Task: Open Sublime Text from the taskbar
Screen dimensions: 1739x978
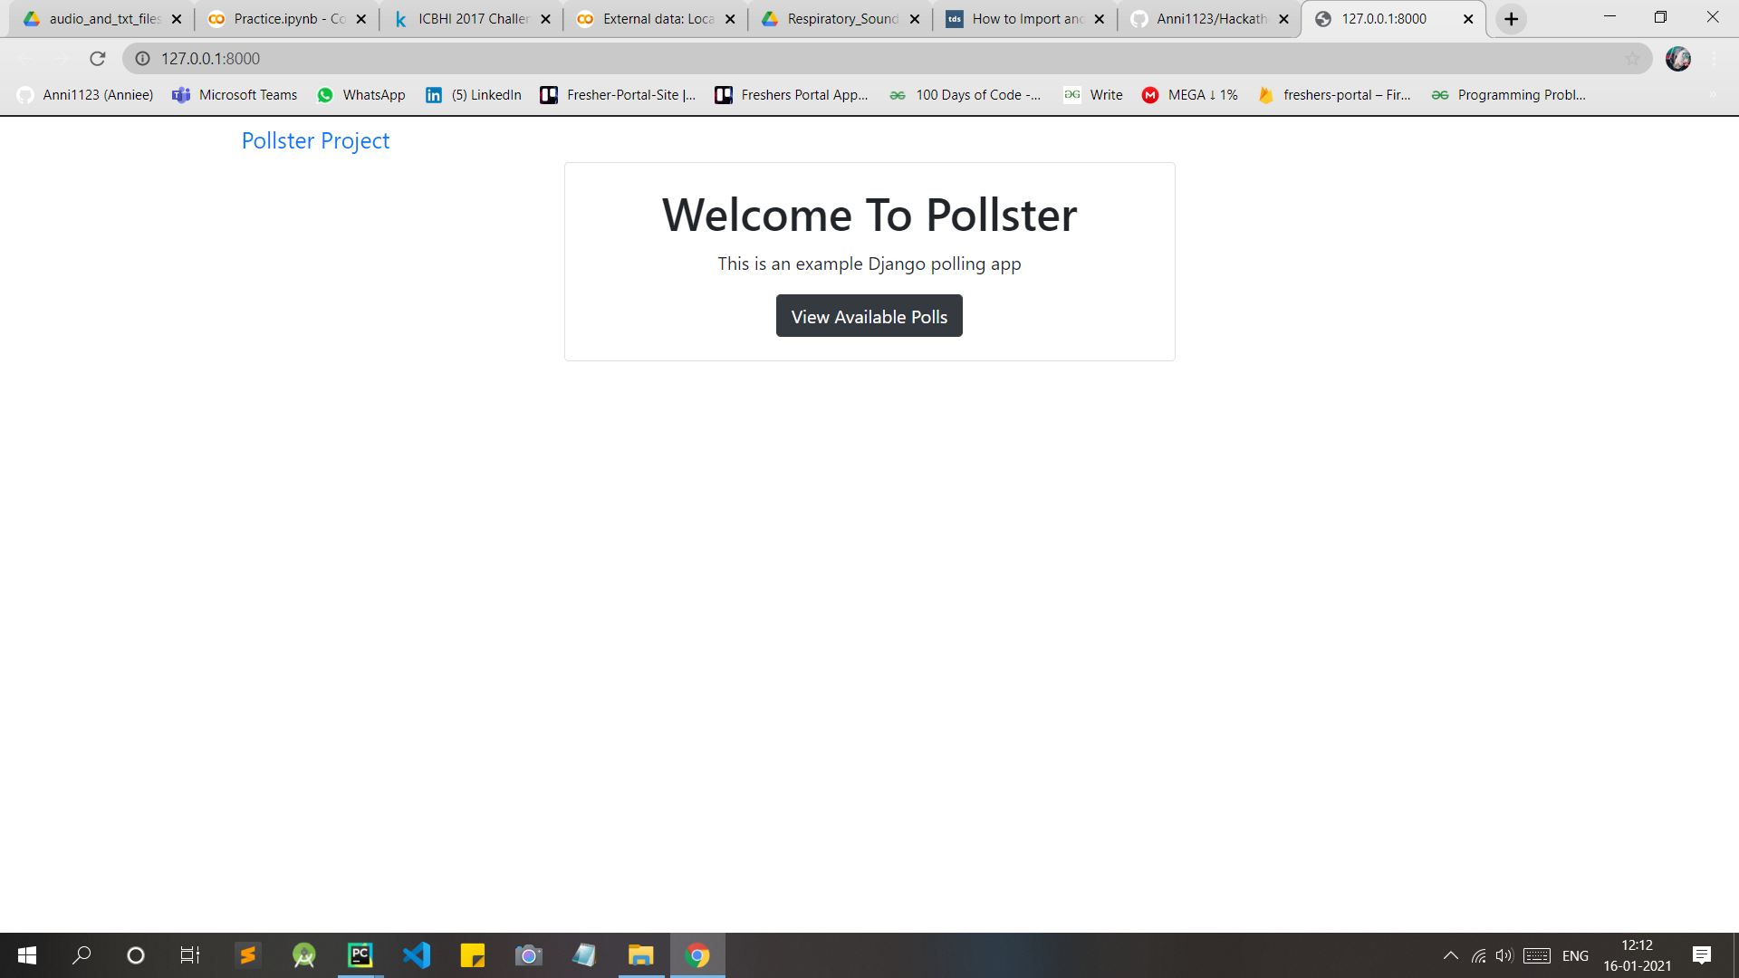Action: tap(247, 955)
